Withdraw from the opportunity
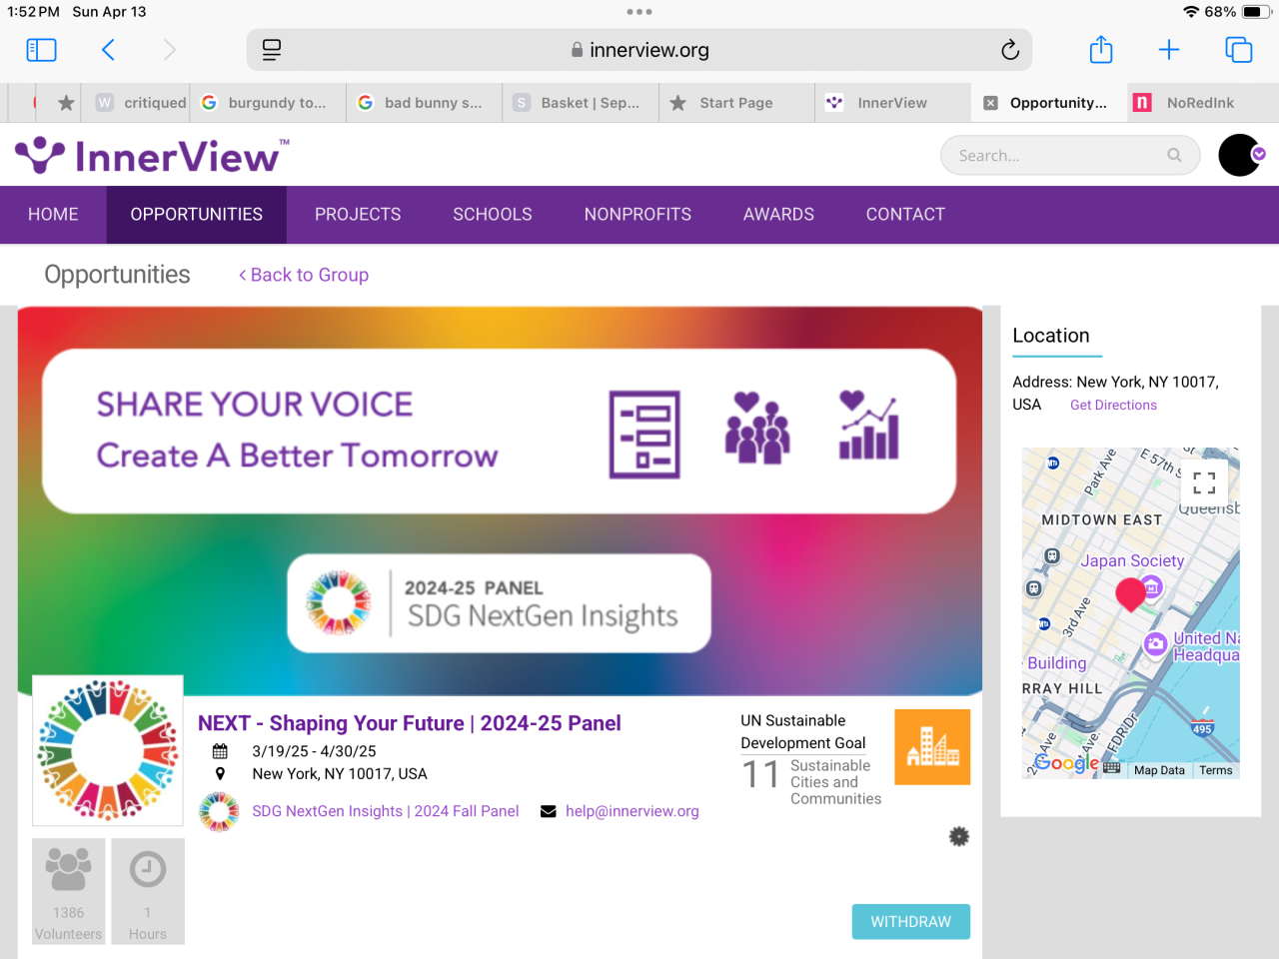1279x959 pixels. pos(911,922)
